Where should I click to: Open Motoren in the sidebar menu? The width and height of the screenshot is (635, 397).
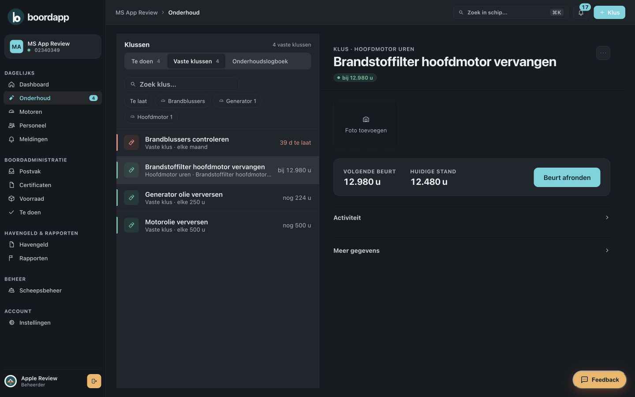tap(52, 112)
